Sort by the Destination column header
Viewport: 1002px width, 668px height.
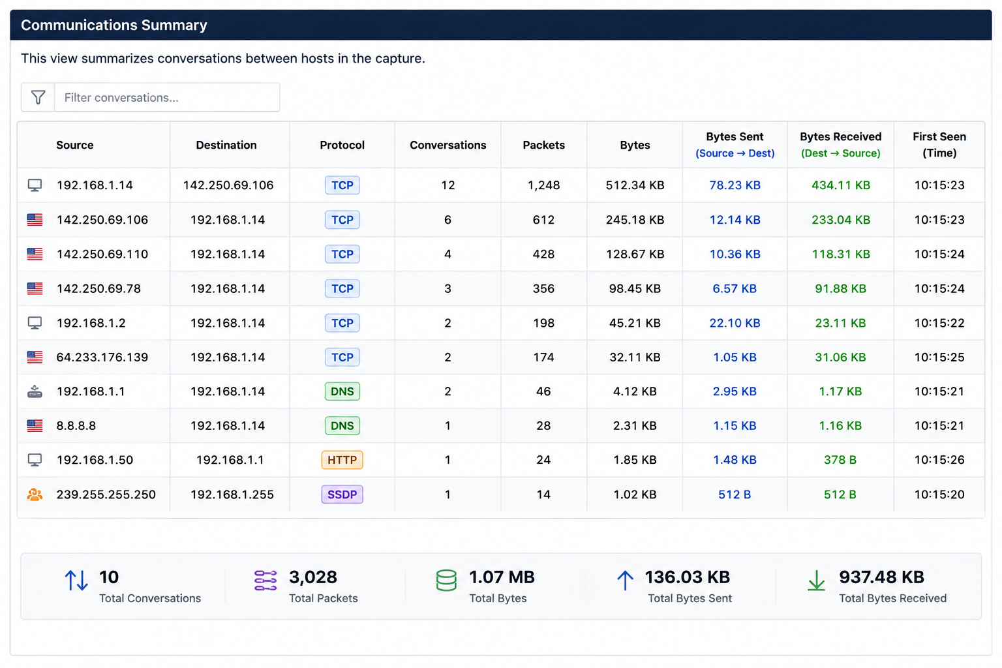(x=226, y=145)
